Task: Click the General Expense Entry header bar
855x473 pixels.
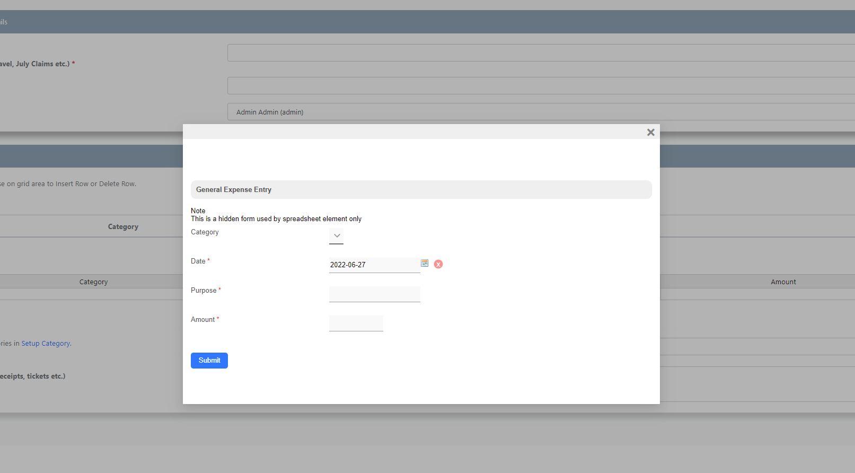Action: click(421, 190)
